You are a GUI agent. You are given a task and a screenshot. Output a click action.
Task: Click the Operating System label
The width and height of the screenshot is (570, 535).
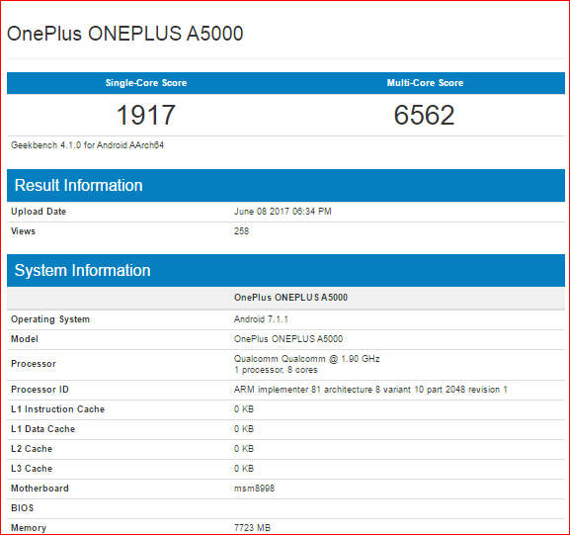50,319
